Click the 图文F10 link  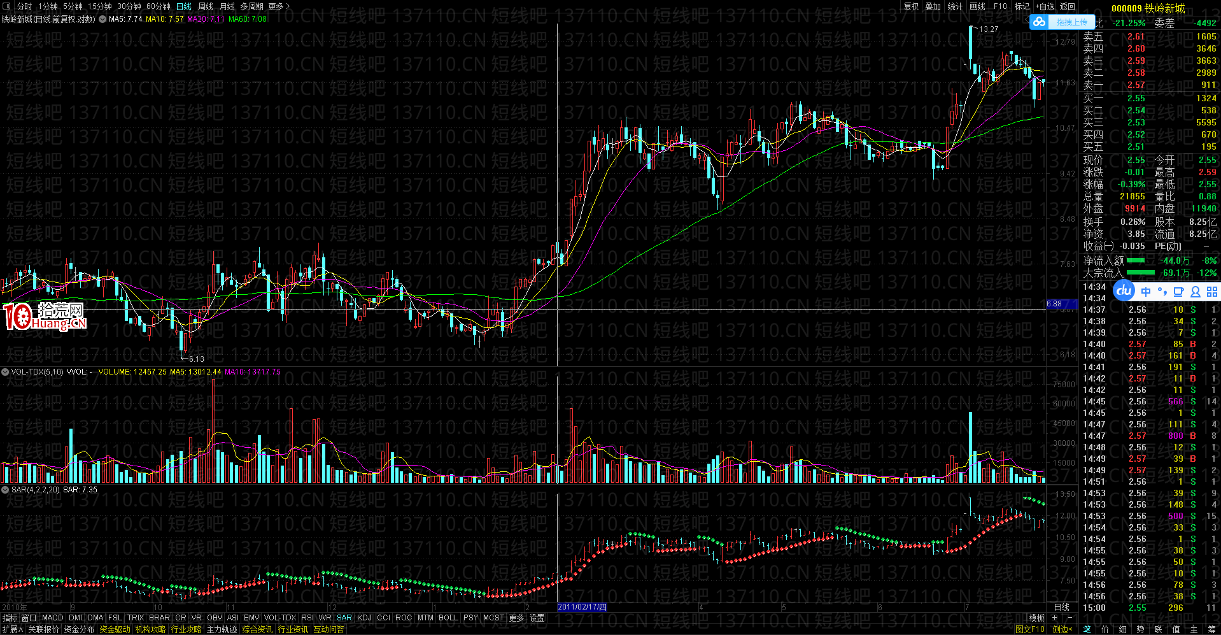click(1030, 629)
